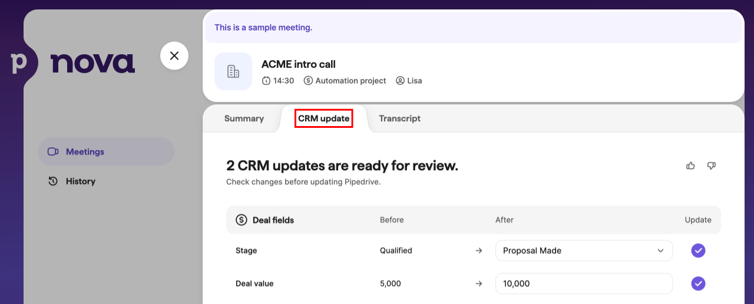Click the Deal fields dollar icon
The width and height of the screenshot is (754, 304).
(242, 220)
